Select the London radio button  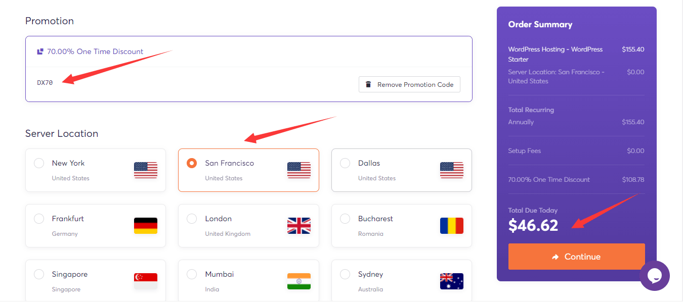pyautogui.click(x=192, y=219)
